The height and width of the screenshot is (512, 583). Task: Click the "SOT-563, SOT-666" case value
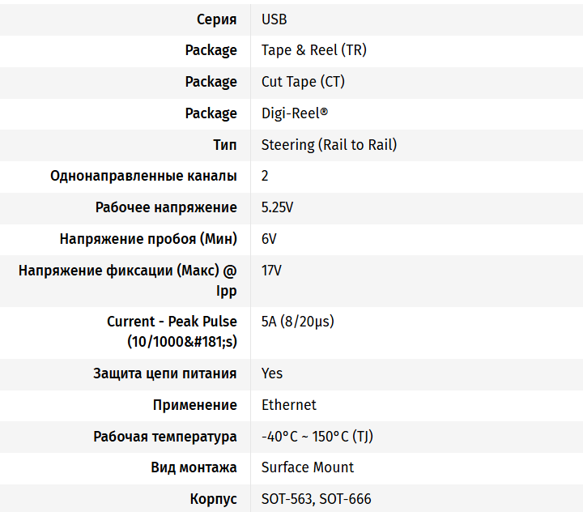click(x=316, y=499)
